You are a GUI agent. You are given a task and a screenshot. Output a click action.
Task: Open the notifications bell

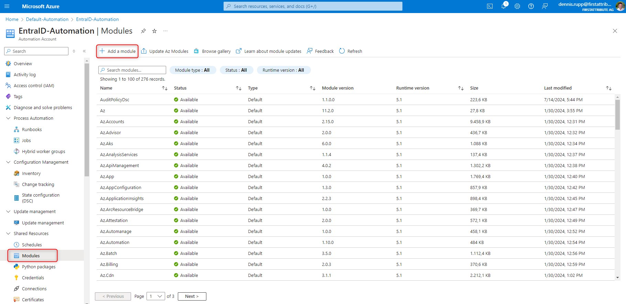click(x=504, y=6)
